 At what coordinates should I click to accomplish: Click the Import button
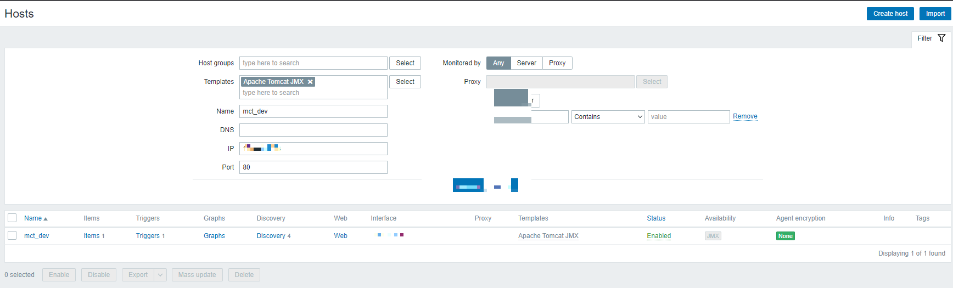[x=935, y=14]
